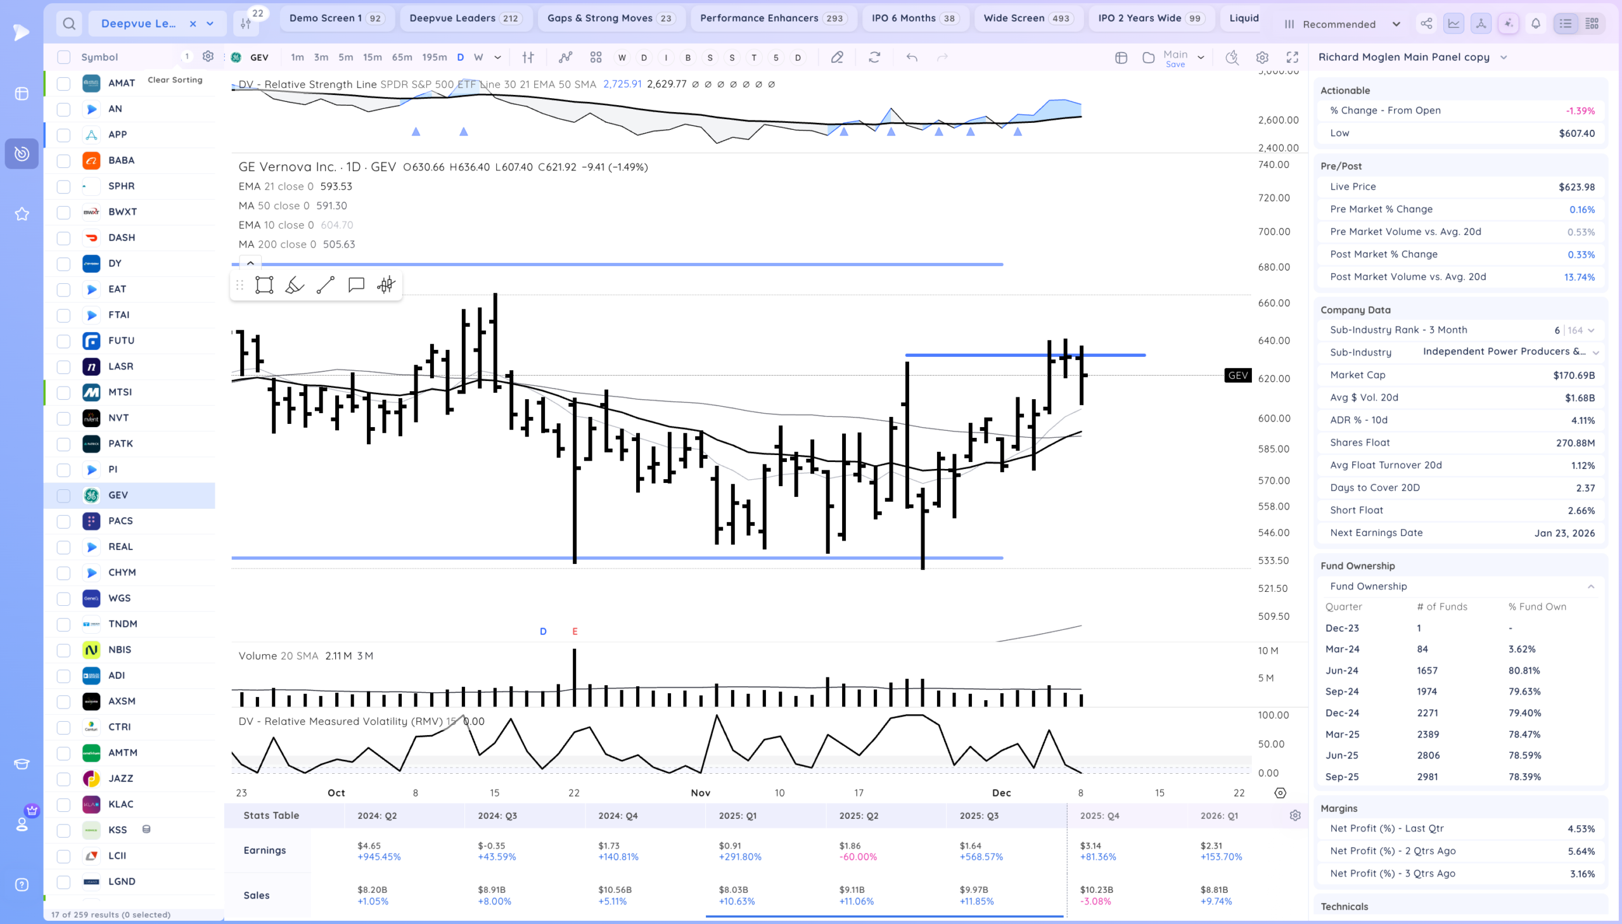
Task: Click the Clear Sorting button
Action: (x=175, y=80)
